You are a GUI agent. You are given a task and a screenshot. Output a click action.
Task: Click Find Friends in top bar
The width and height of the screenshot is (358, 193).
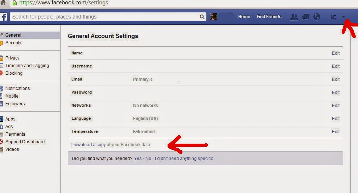(x=269, y=17)
